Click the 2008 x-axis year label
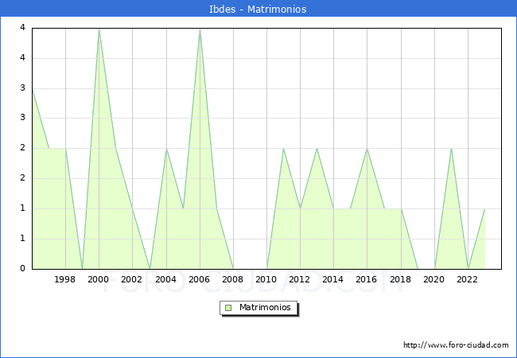Screen dimensions: 517x358 tap(233, 279)
